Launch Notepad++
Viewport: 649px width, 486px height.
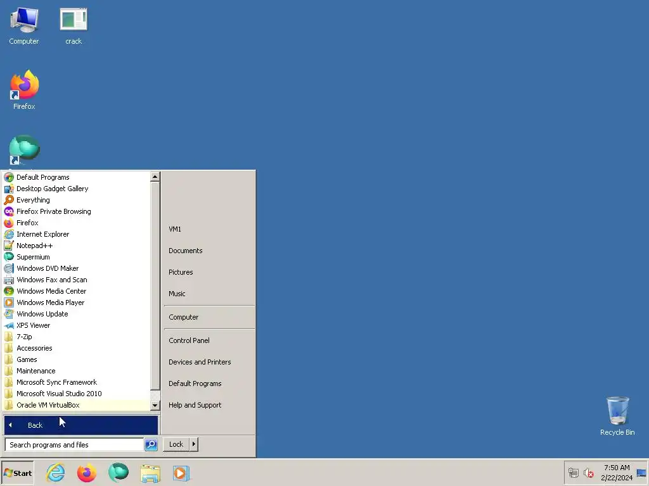point(76,246)
